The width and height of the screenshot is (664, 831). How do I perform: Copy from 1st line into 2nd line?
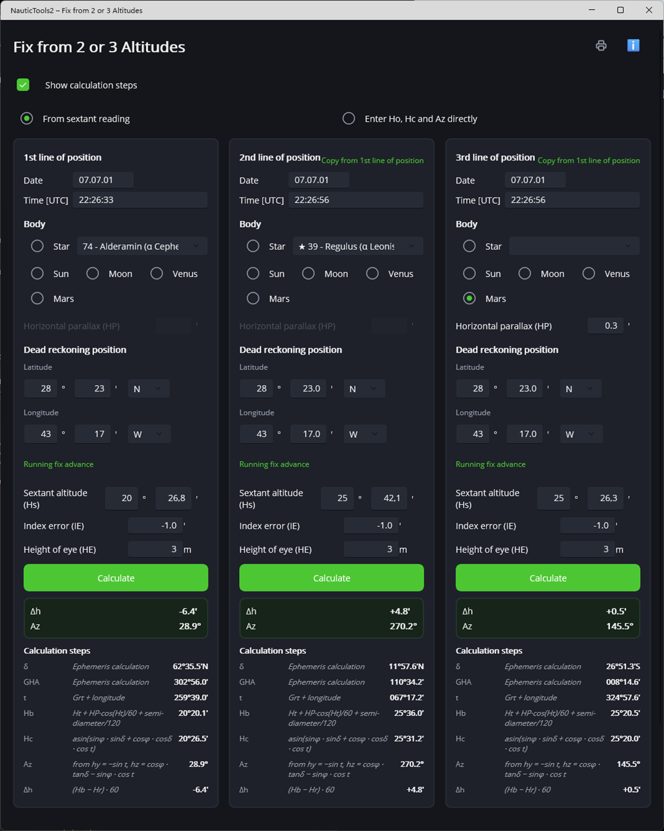click(x=373, y=161)
